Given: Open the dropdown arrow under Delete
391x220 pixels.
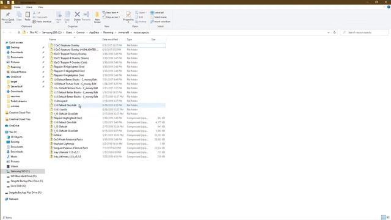Looking at the screenshot, I should pos(78,22).
